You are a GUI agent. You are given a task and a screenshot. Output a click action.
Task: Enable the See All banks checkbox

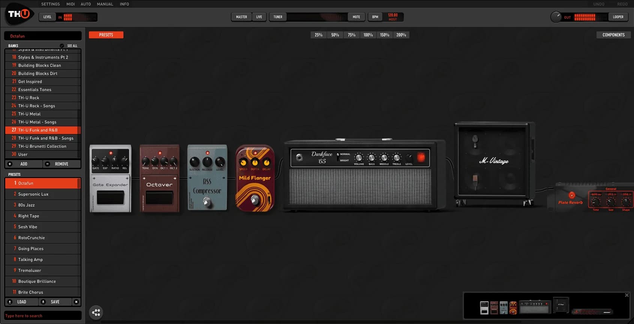tap(62, 46)
